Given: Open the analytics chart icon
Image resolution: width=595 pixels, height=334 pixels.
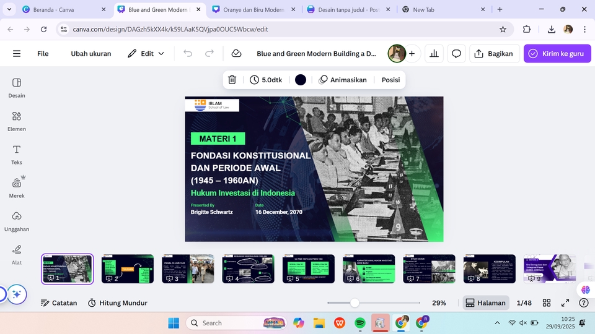Looking at the screenshot, I should [434, 53].
